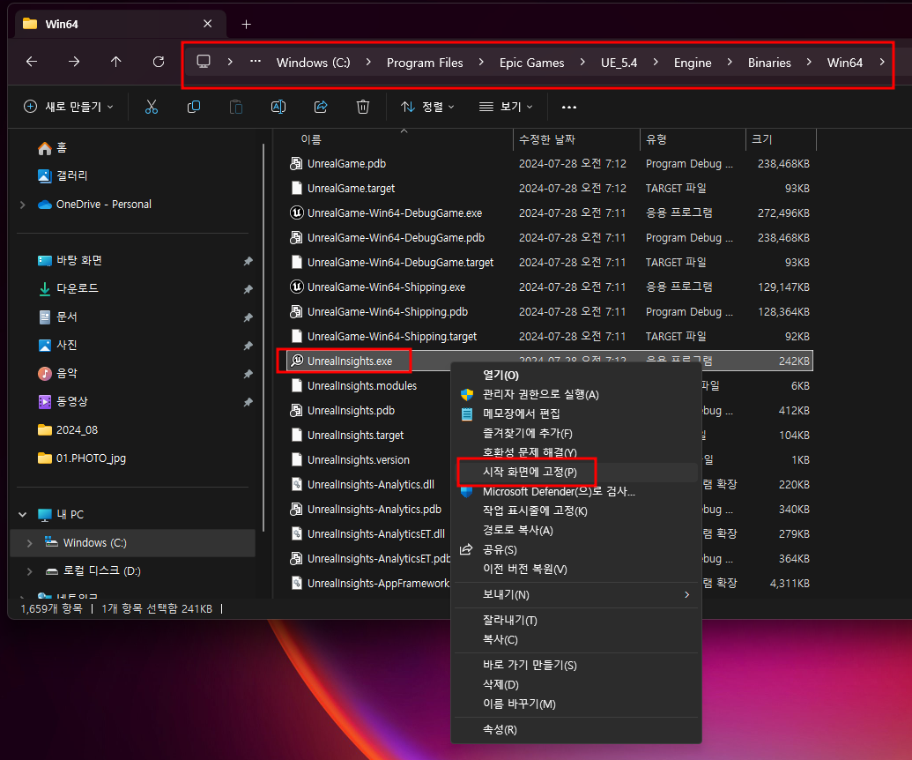The image size is (912, 760).
Task: Click Epic Games breadcrumb segment
Action: pos(531,63)
